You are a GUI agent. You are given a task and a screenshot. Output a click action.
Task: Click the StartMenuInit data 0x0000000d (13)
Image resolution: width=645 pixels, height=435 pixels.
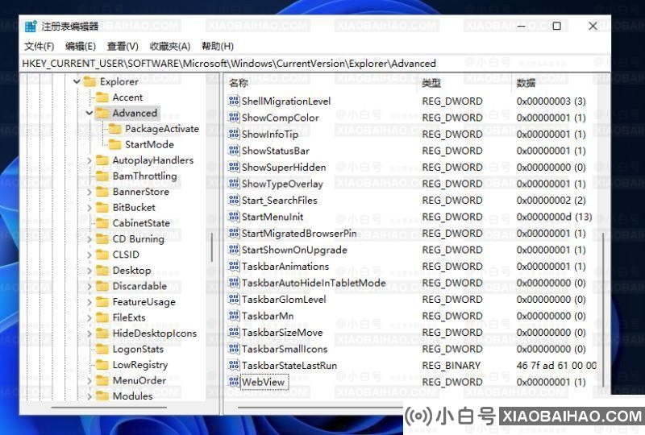(x=554, y=217)
